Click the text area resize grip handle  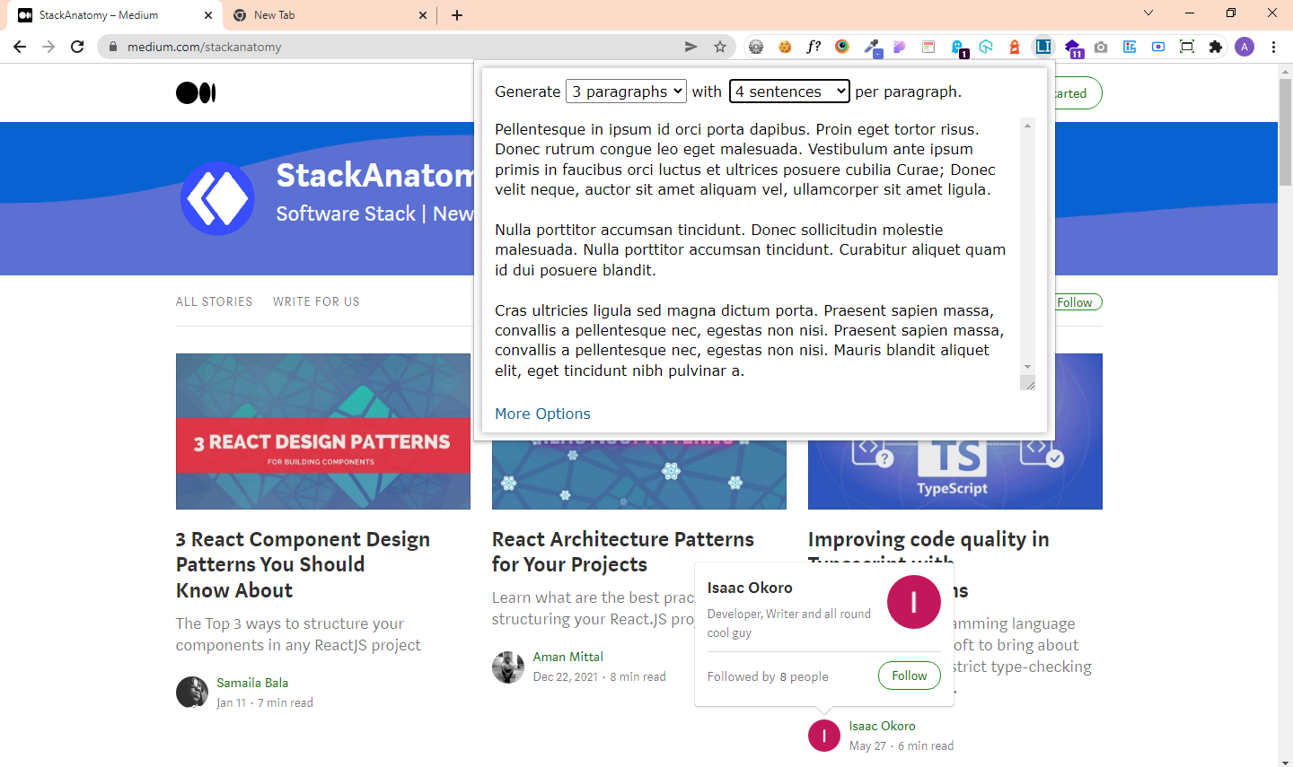(x=1028, y=383)
